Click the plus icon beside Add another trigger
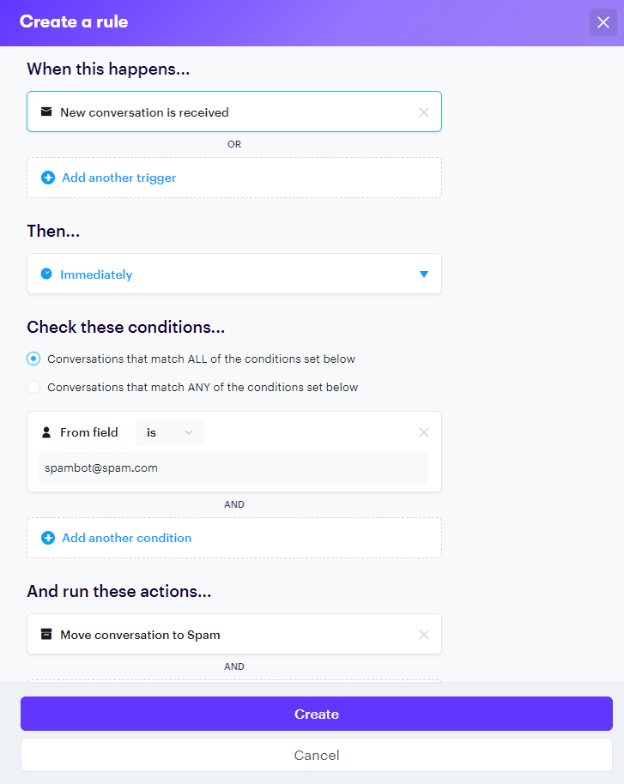624x784 pixels. click(48, 178)
